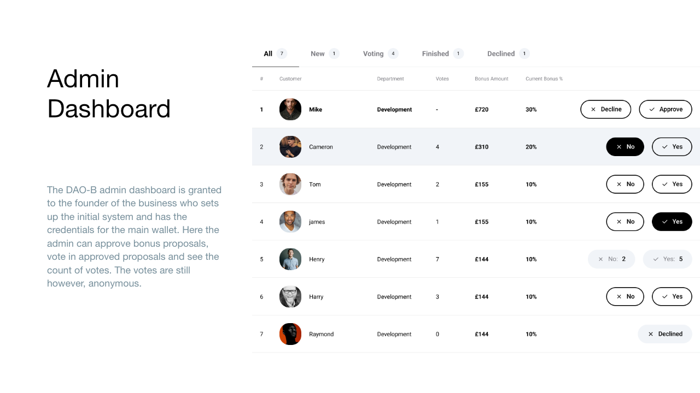The image size is (700, 393).
Task: Show the Declined proposals tab
Action: tap(508, 53)
